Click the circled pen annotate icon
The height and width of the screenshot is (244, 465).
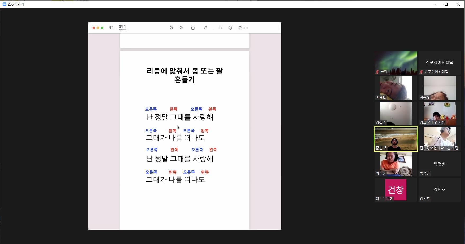click(x=230, y=28)
